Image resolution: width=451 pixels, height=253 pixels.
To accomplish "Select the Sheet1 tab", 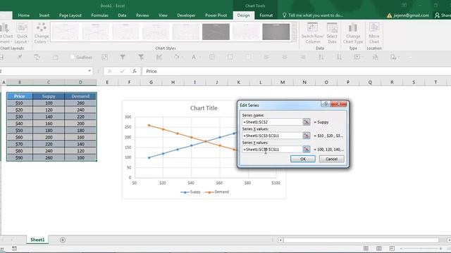I will point(37,240).
